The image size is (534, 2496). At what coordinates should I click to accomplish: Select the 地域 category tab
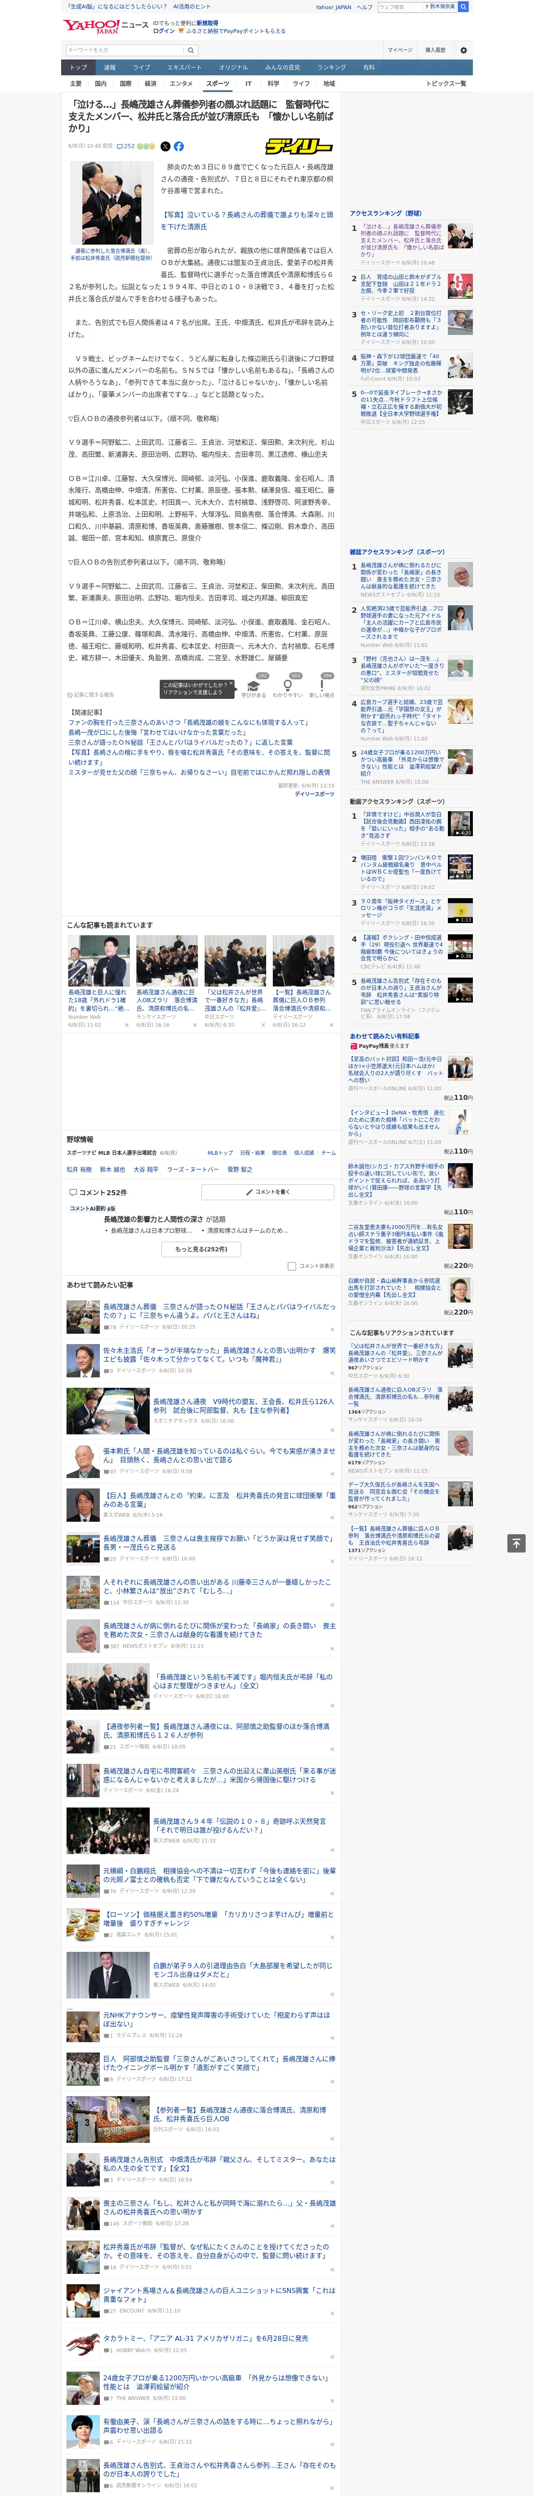click(329, 83)
